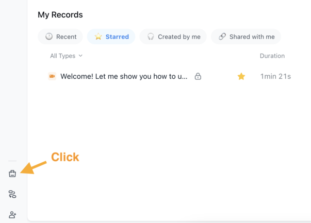Image resolution: width=311 pixels, height=223 pixels.
Task: Click the orange video camera record icon
Action: pyautogui.click(x=52, y=76)
